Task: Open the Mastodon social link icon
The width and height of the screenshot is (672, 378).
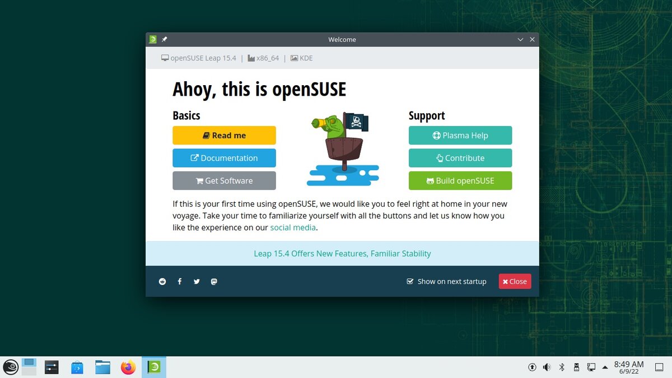Action: tap(214, 282)
